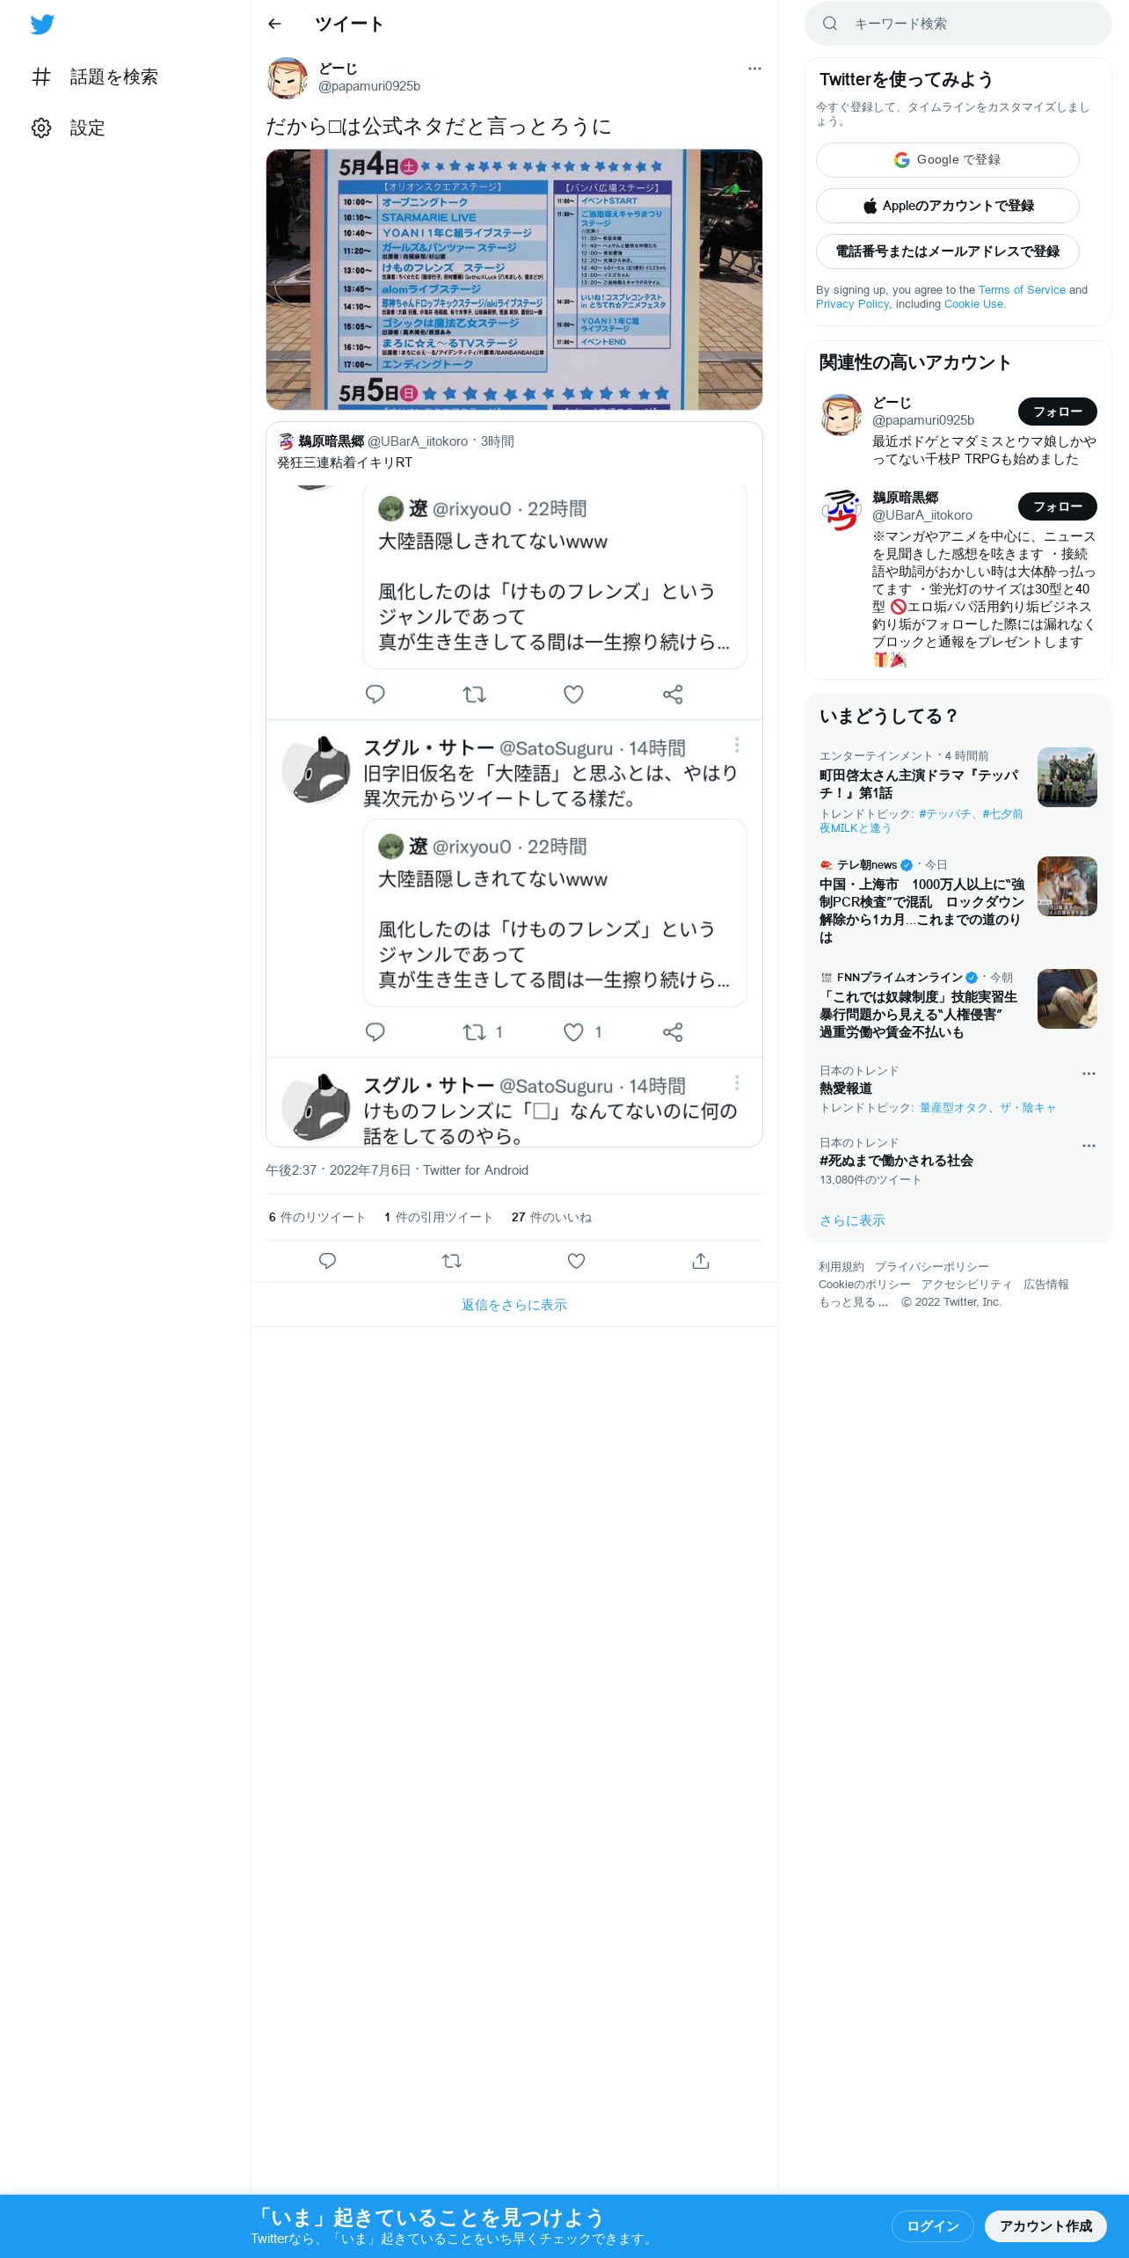The image size is (1129, 2258).
Task: Open 話題を検索 explore menu item
Action: point(95,76)
